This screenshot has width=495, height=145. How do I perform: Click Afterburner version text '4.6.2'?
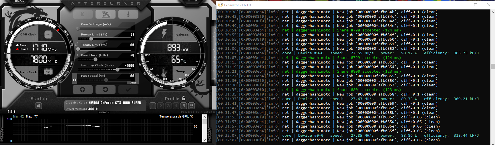[11, 112]
